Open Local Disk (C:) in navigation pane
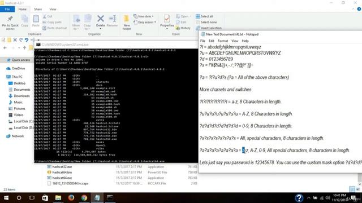The width and height of the screenshot is (362, 203). click(21, 121)
